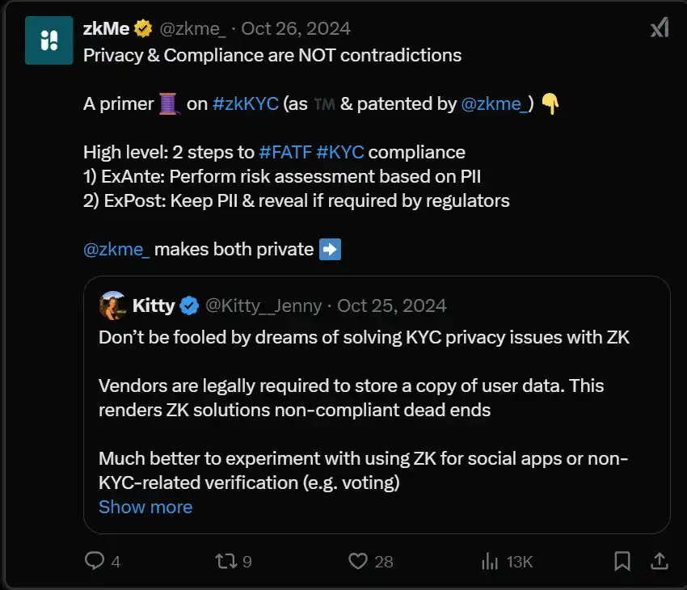Bookmark this post

(x=622, y=560)
